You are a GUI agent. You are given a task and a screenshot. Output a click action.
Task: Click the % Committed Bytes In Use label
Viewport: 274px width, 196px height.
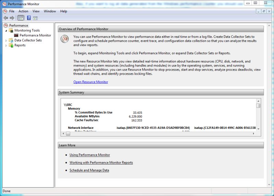tap(94, 112)
